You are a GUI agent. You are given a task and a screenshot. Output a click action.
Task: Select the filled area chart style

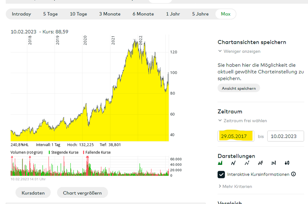click(220, 163)
